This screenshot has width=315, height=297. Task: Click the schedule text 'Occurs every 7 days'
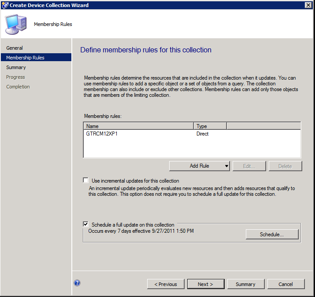[x=110, y=231]
